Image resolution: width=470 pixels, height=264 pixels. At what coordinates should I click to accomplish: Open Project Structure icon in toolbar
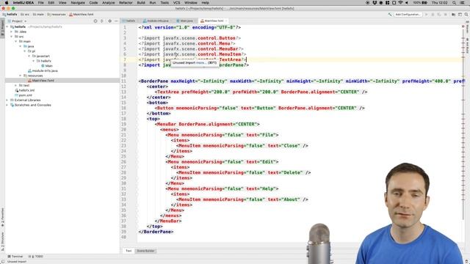click(454, 15)
